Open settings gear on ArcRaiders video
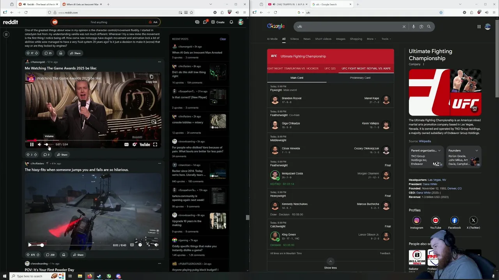Image resolution: width=499 pixels, height=280 pixels. point(140,245)
